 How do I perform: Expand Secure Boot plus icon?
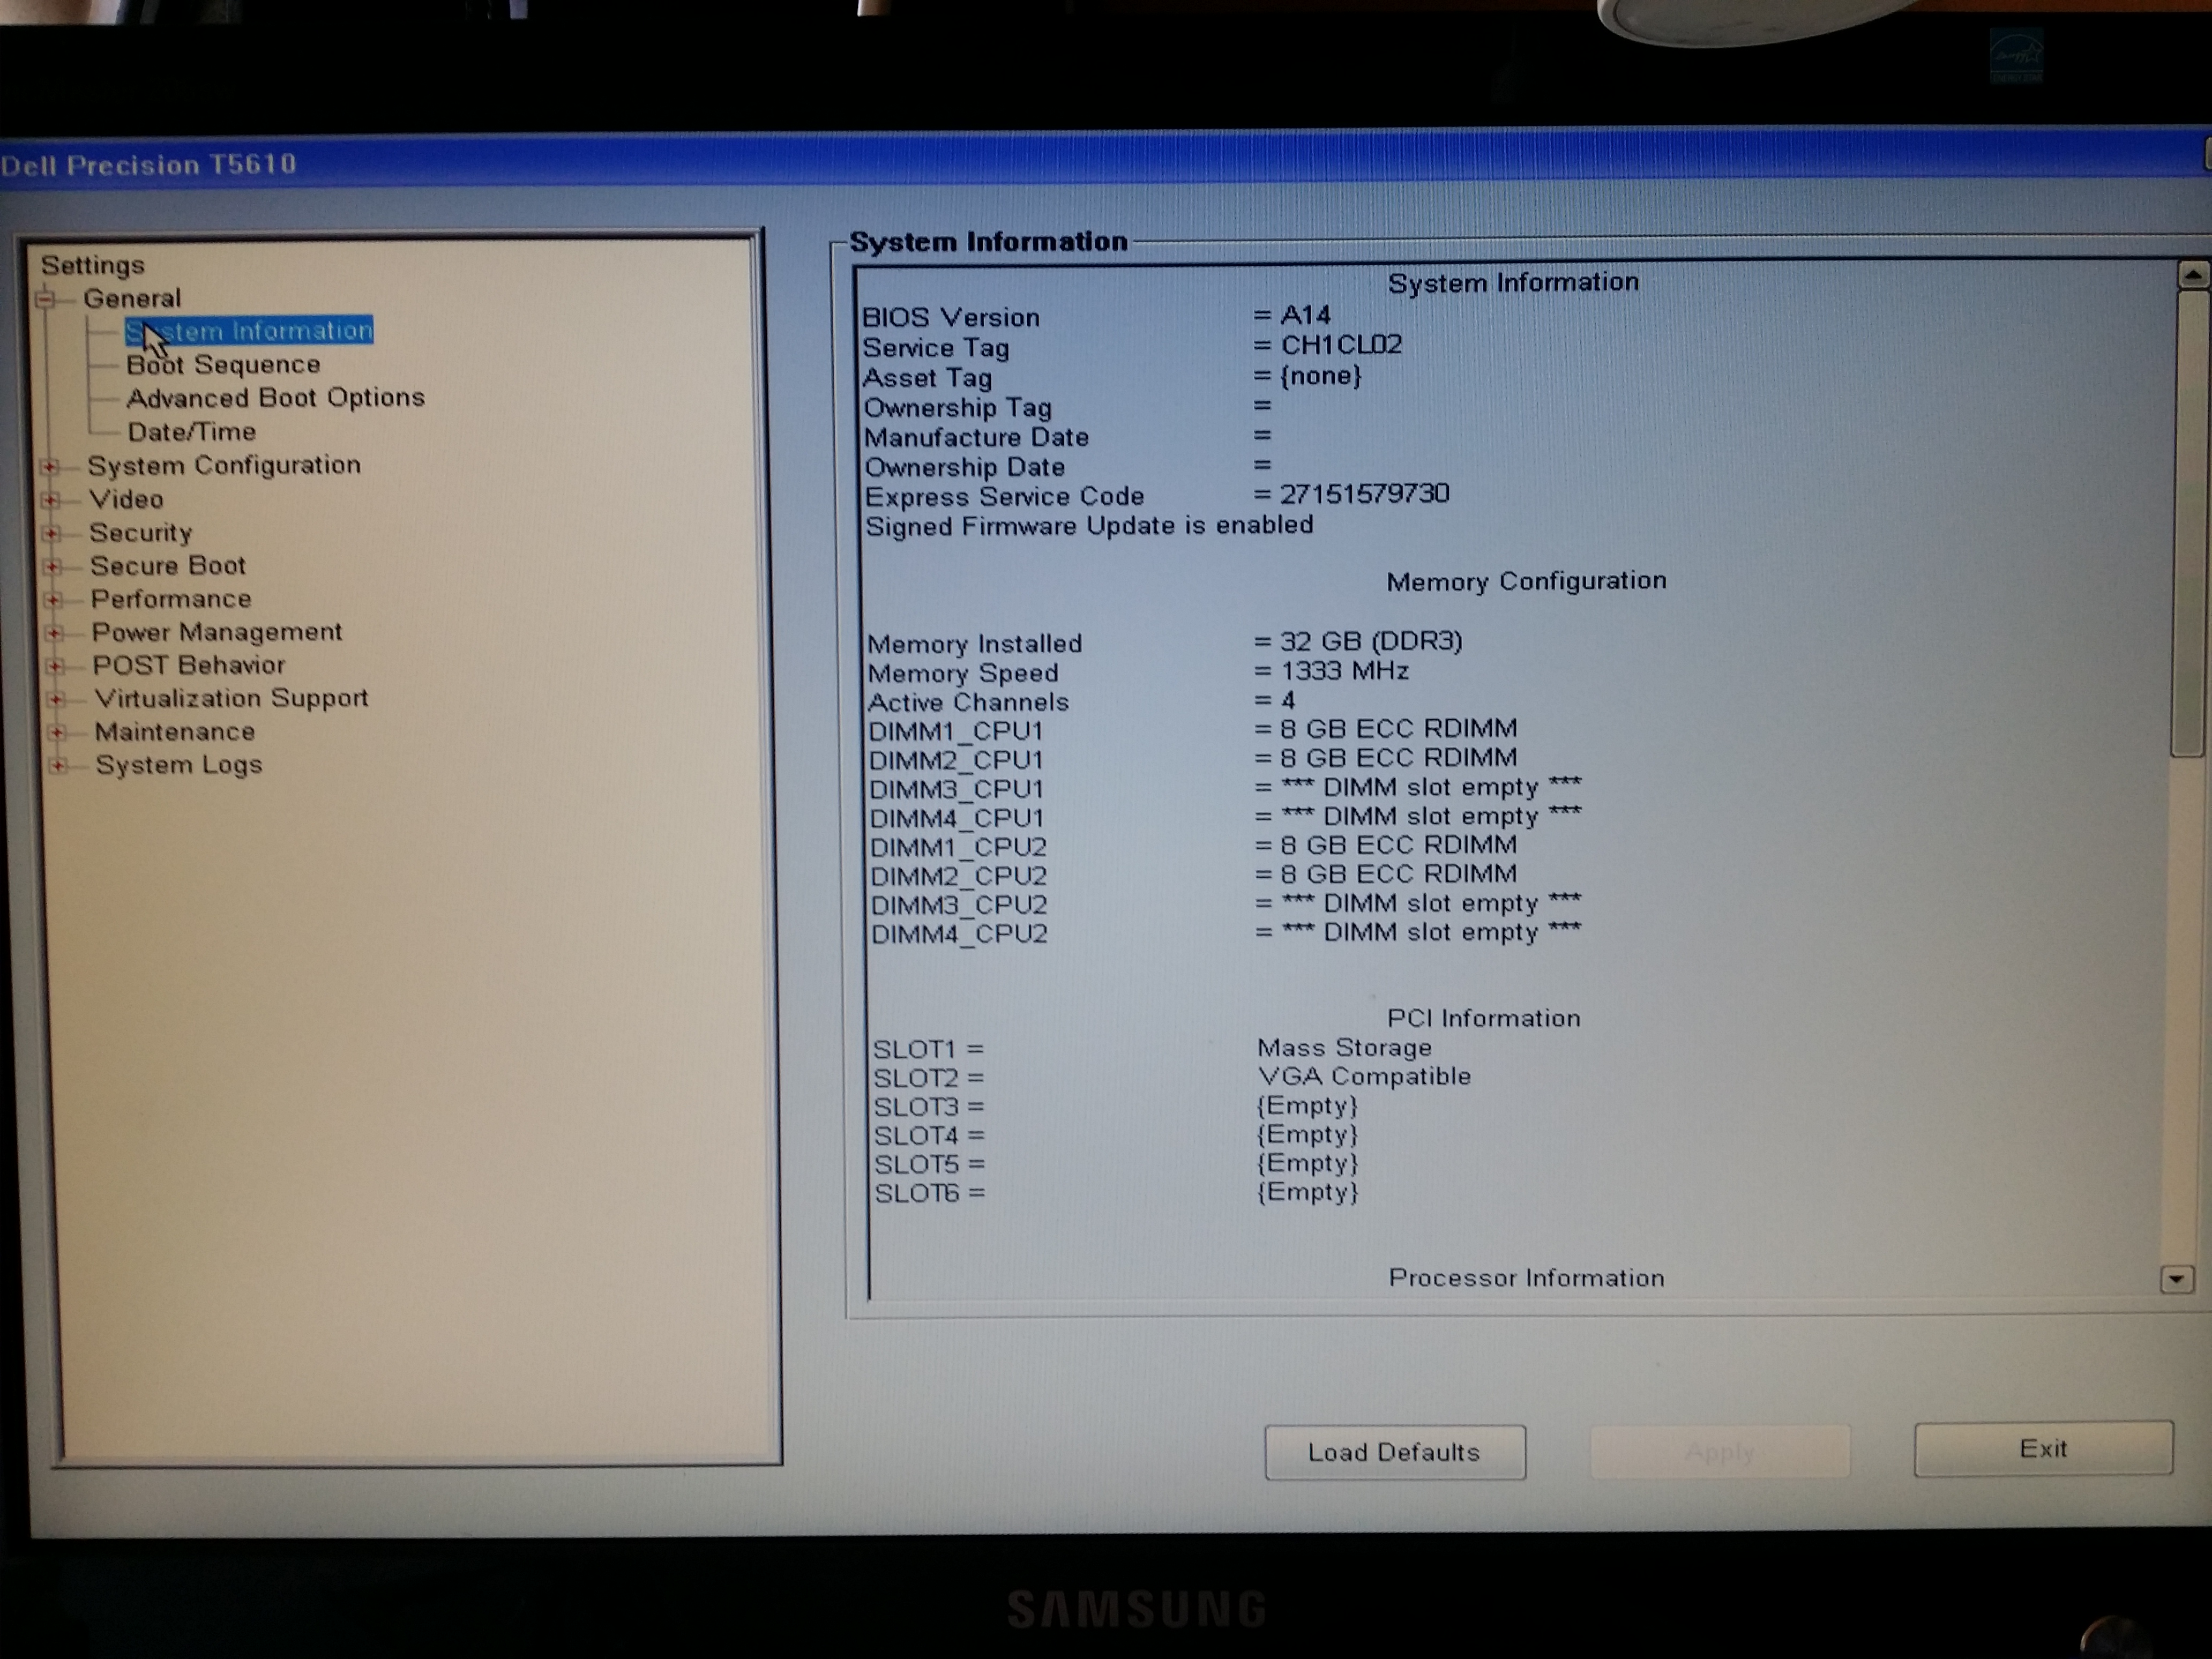[53, 567]
